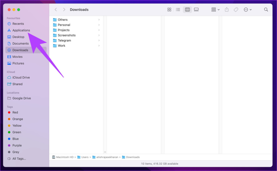Switch to icon grid view
Screen dimensions: 277x171
(x=169, y=9)
